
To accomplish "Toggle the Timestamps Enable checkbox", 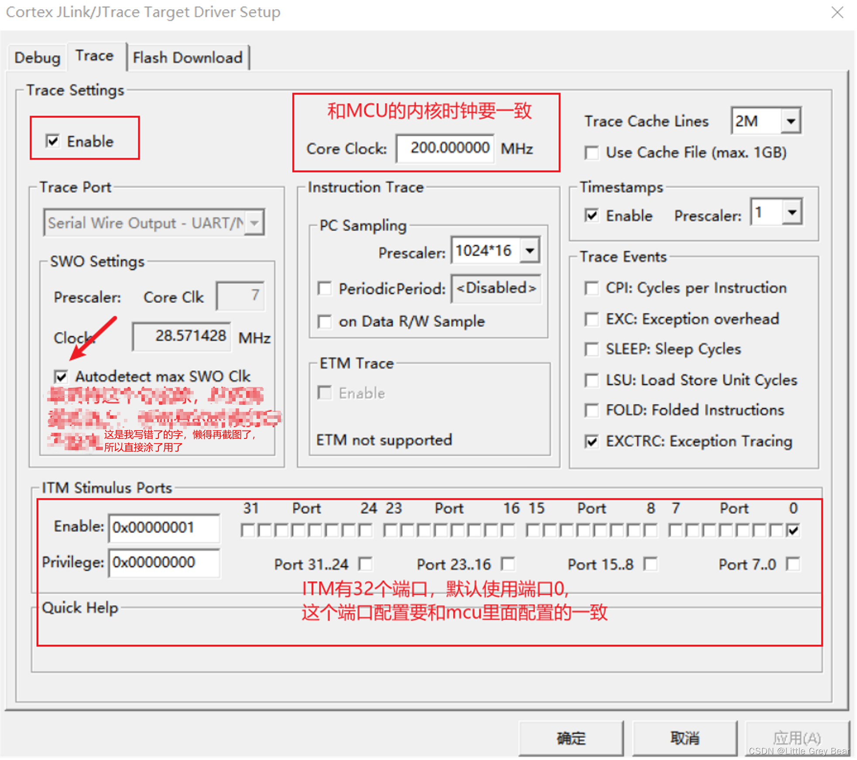I will click(x=592, y=216).
